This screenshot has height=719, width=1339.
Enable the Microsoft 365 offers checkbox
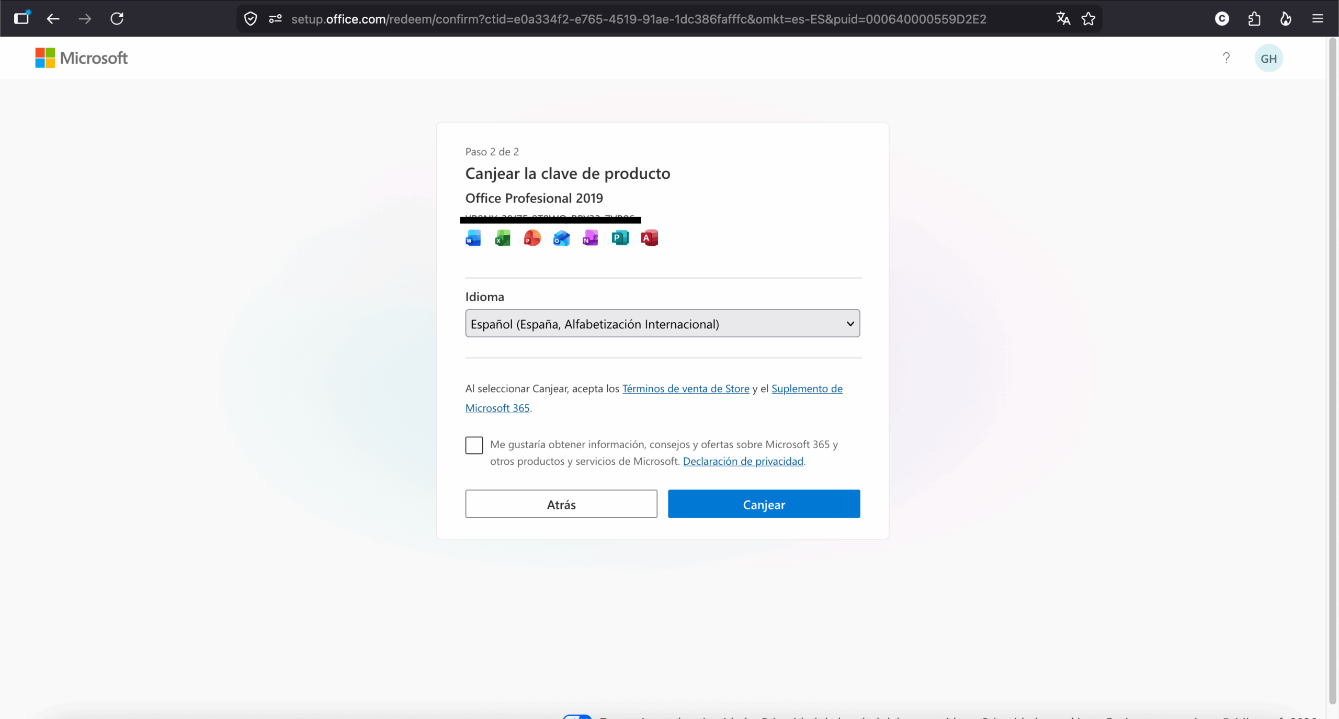[x=474, y=445]
